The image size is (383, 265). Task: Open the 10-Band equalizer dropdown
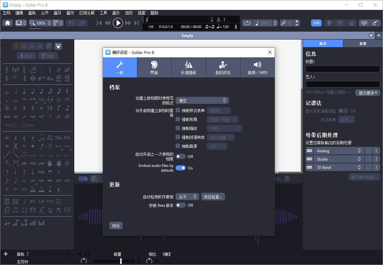click(338, 167)
